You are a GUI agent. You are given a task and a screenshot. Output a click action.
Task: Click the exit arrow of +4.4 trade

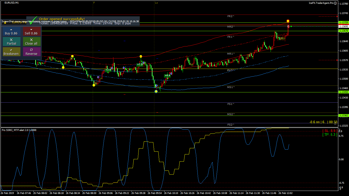[171, 73]
